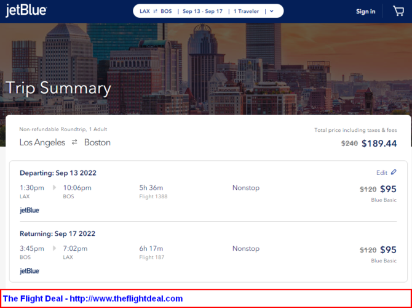Click the 5h 36m duration

pos(151,188)
